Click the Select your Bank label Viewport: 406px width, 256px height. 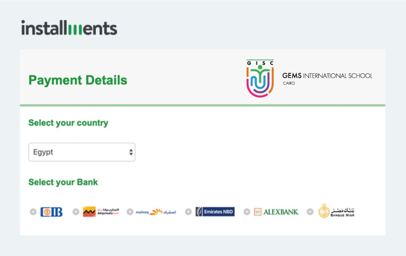(x=63, y=182)
